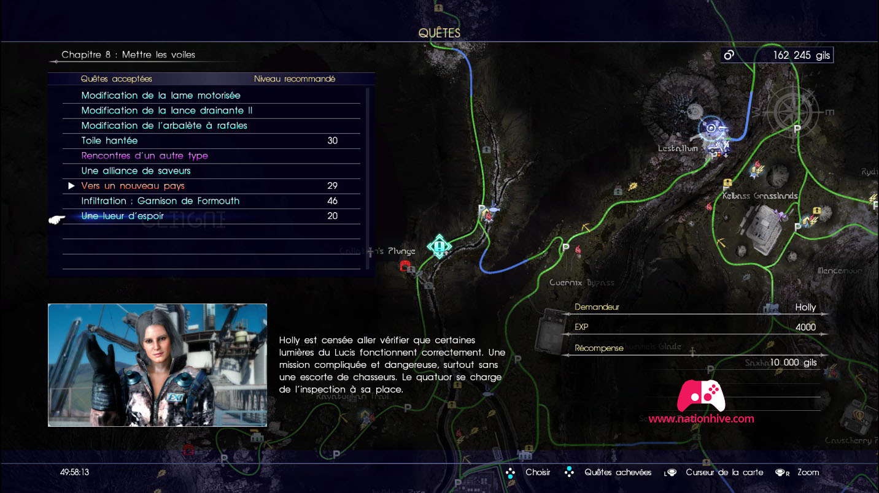Click the Kelbass Grasslands map label
Image resolution: width=879 pixels, height=493 pixels.
[x=760, y=196]
